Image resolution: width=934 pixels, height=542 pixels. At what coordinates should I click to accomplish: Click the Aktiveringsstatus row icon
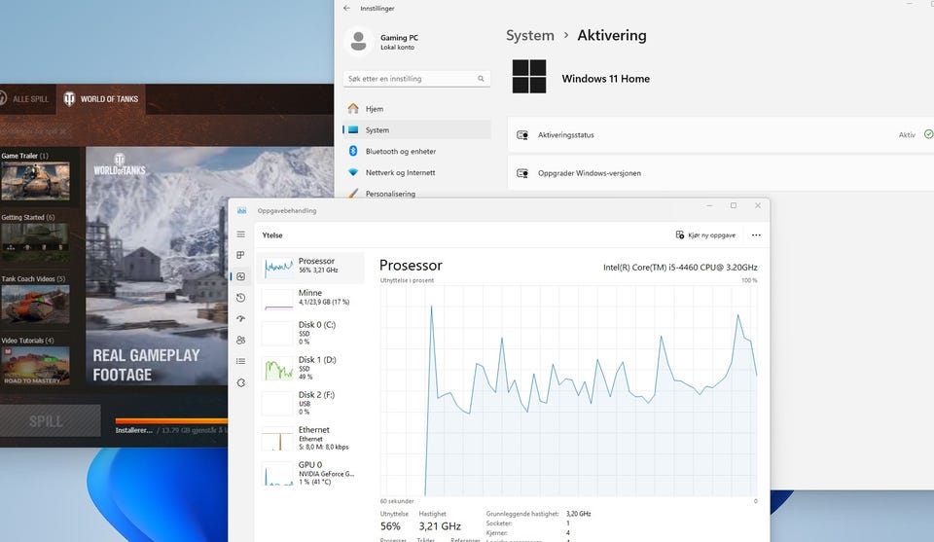point(522,135)
